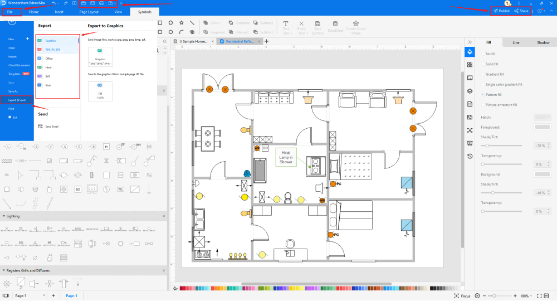Screen dimensions: 557x301
Task: Switch to the Line properties tab
Action: click(x=516, y=43)
